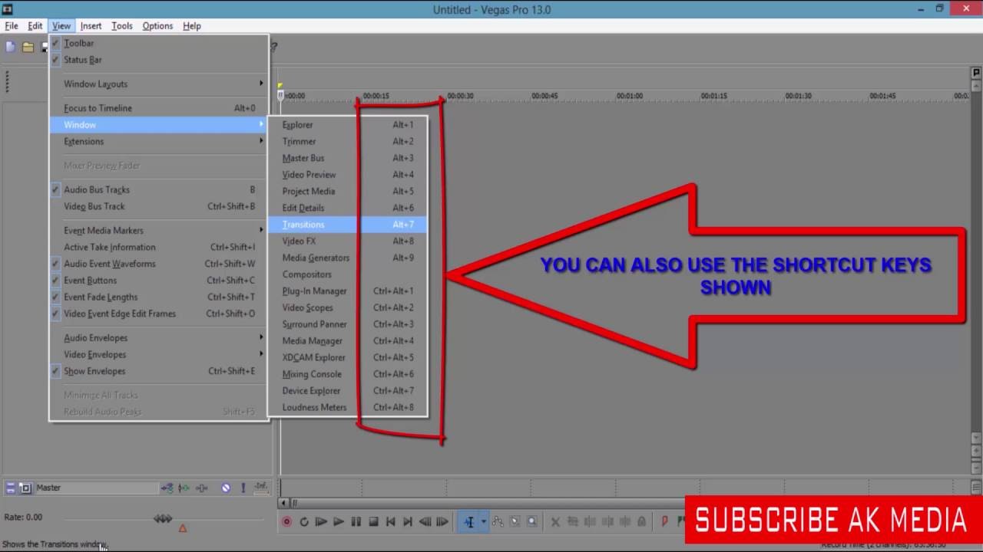The width and height of the screenshot is (983, 552).
Task: Choose Video Bus Track entry
Action: coord(159,206)
